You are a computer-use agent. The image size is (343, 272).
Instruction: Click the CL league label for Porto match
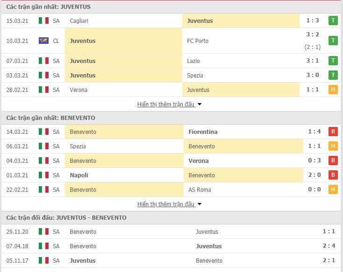[x=56, y=41]
